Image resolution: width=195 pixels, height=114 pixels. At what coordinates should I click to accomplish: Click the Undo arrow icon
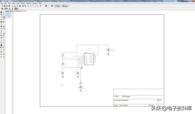pyautogui.click(x=41, y=6)
